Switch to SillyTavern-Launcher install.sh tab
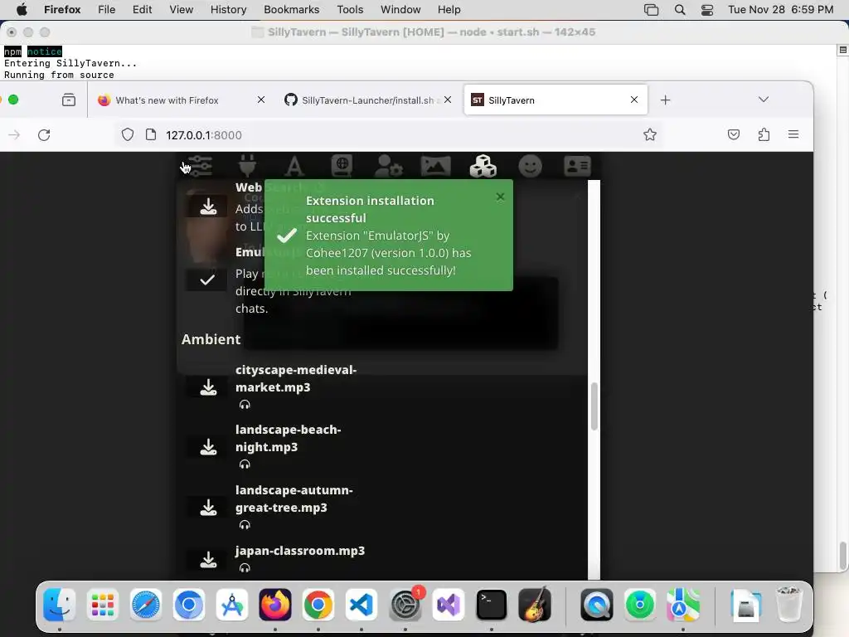The height and width of the screenshot is (637, 849). point(367,100)
